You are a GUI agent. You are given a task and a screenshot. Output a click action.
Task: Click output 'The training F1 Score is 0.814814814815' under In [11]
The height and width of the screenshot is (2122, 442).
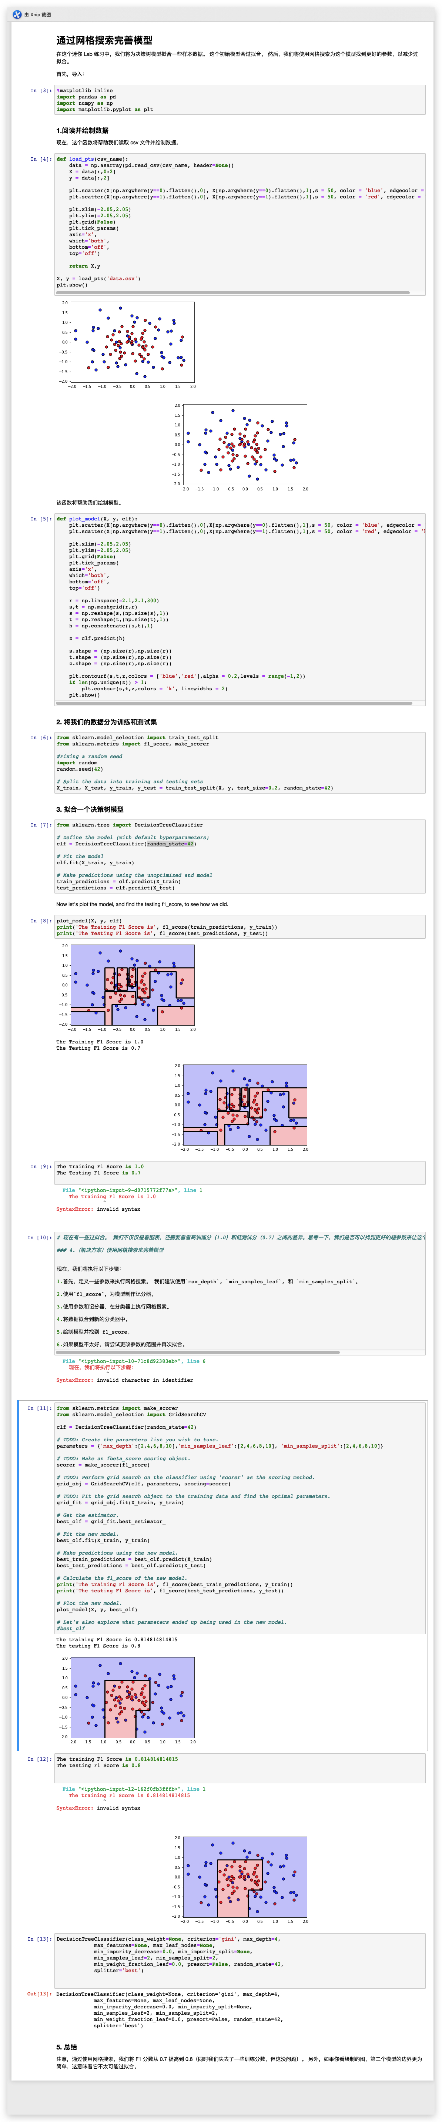point(116,1639)
